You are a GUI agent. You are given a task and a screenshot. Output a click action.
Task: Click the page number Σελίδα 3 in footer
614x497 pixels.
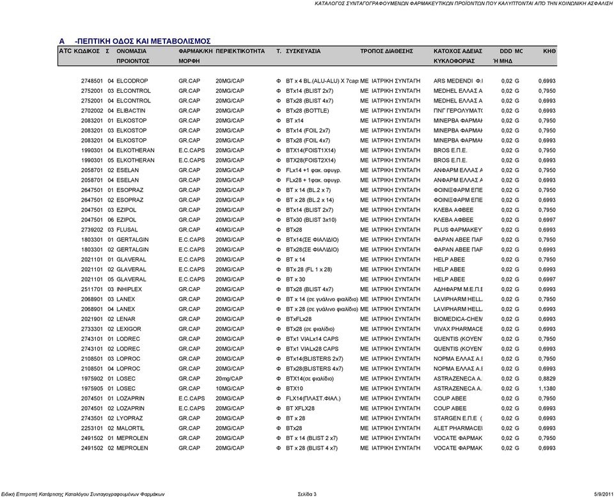(307, 494)
